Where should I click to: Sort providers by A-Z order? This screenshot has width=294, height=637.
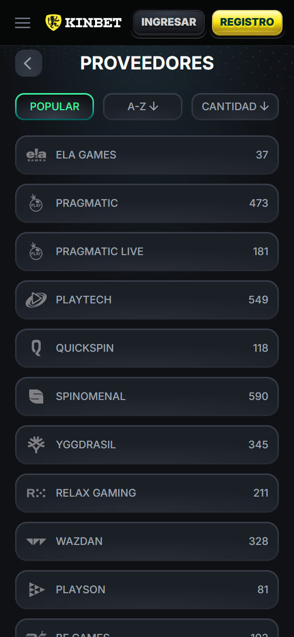[143, 107]
